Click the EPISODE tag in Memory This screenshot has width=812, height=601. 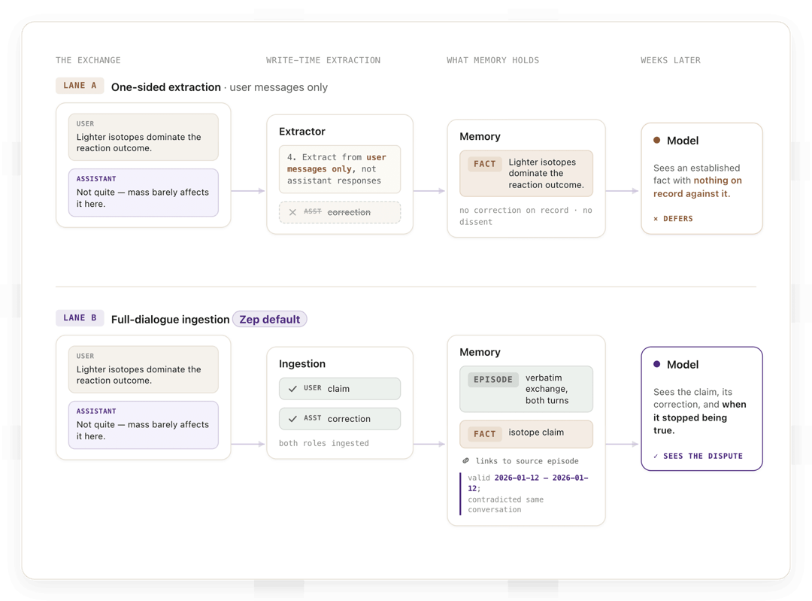coord(493,380)
